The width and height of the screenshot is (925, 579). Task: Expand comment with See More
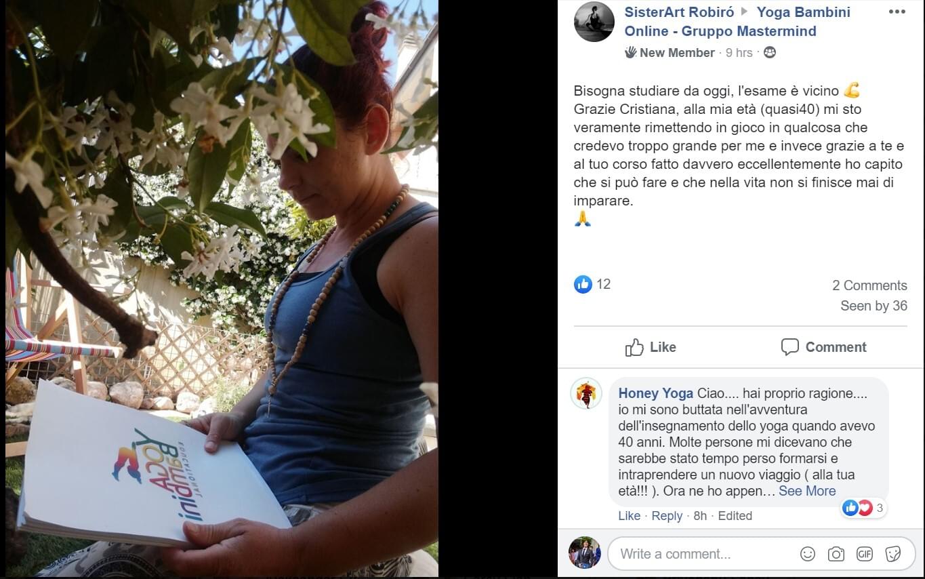(x=807, y=491)
